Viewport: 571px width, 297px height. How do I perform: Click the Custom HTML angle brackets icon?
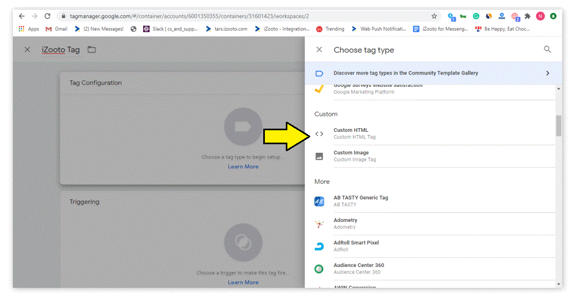pyautogui.click(x=319, y=134)
